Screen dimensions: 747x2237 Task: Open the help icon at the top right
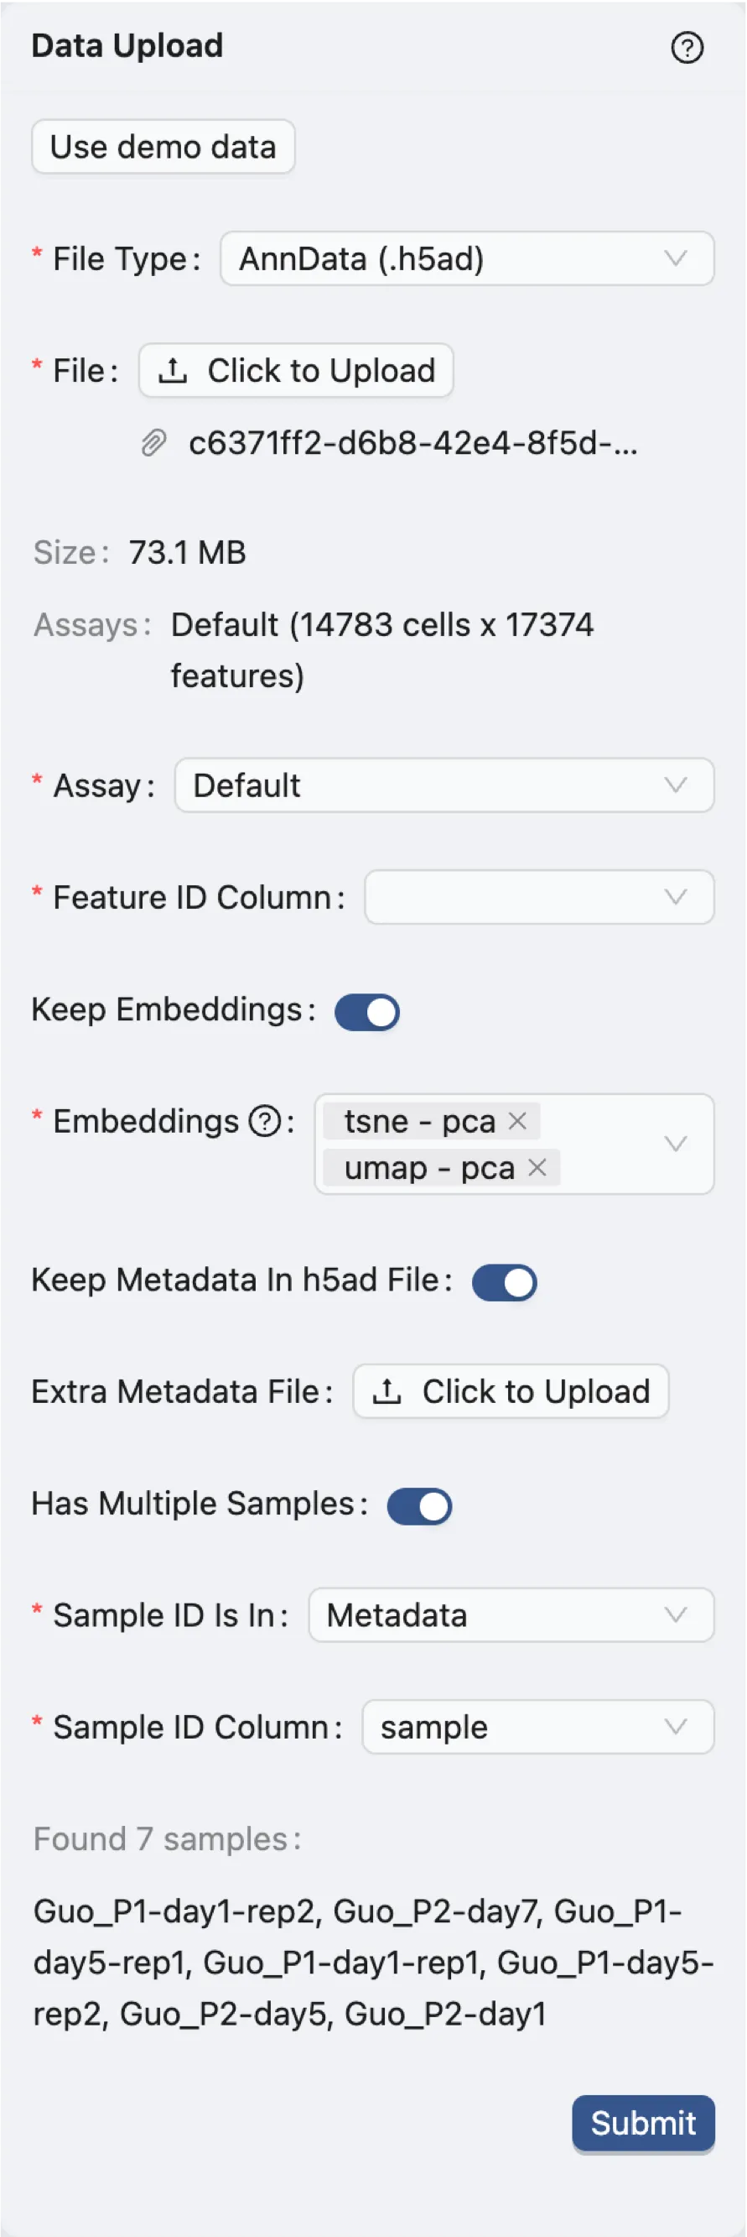click(687, 48)
